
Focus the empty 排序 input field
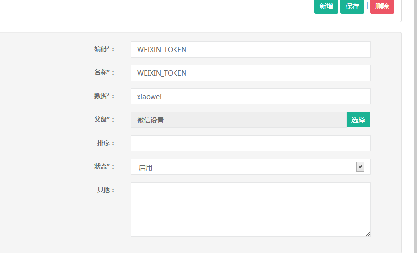click(x=251, y=143)
